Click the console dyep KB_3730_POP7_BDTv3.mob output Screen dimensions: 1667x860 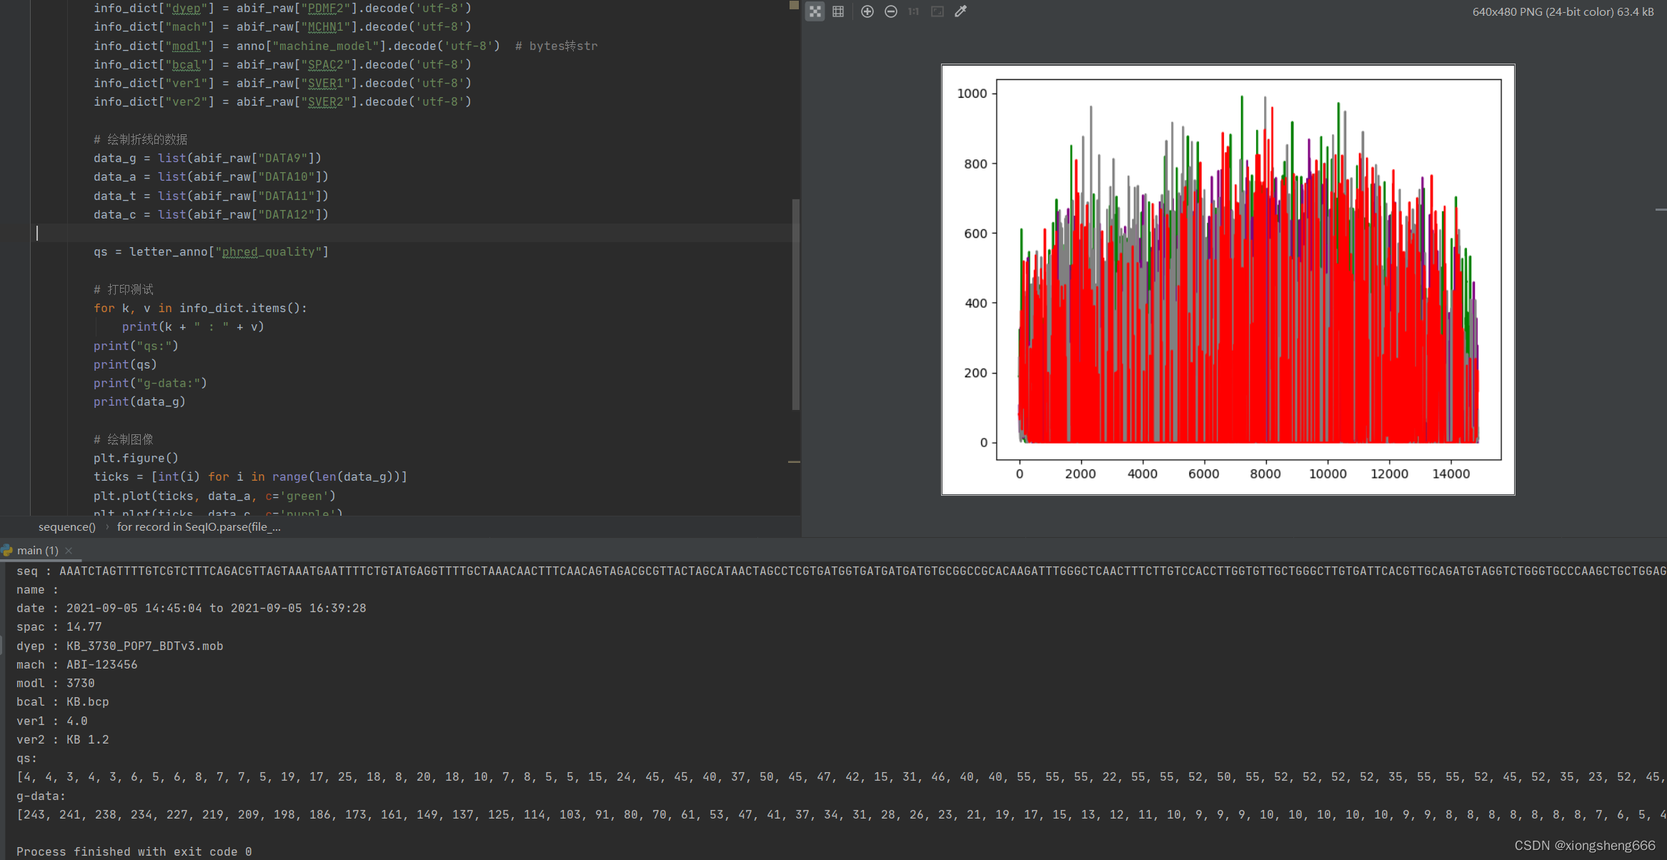click(119, 646)
